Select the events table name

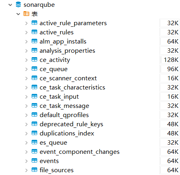tap(49, 161)
